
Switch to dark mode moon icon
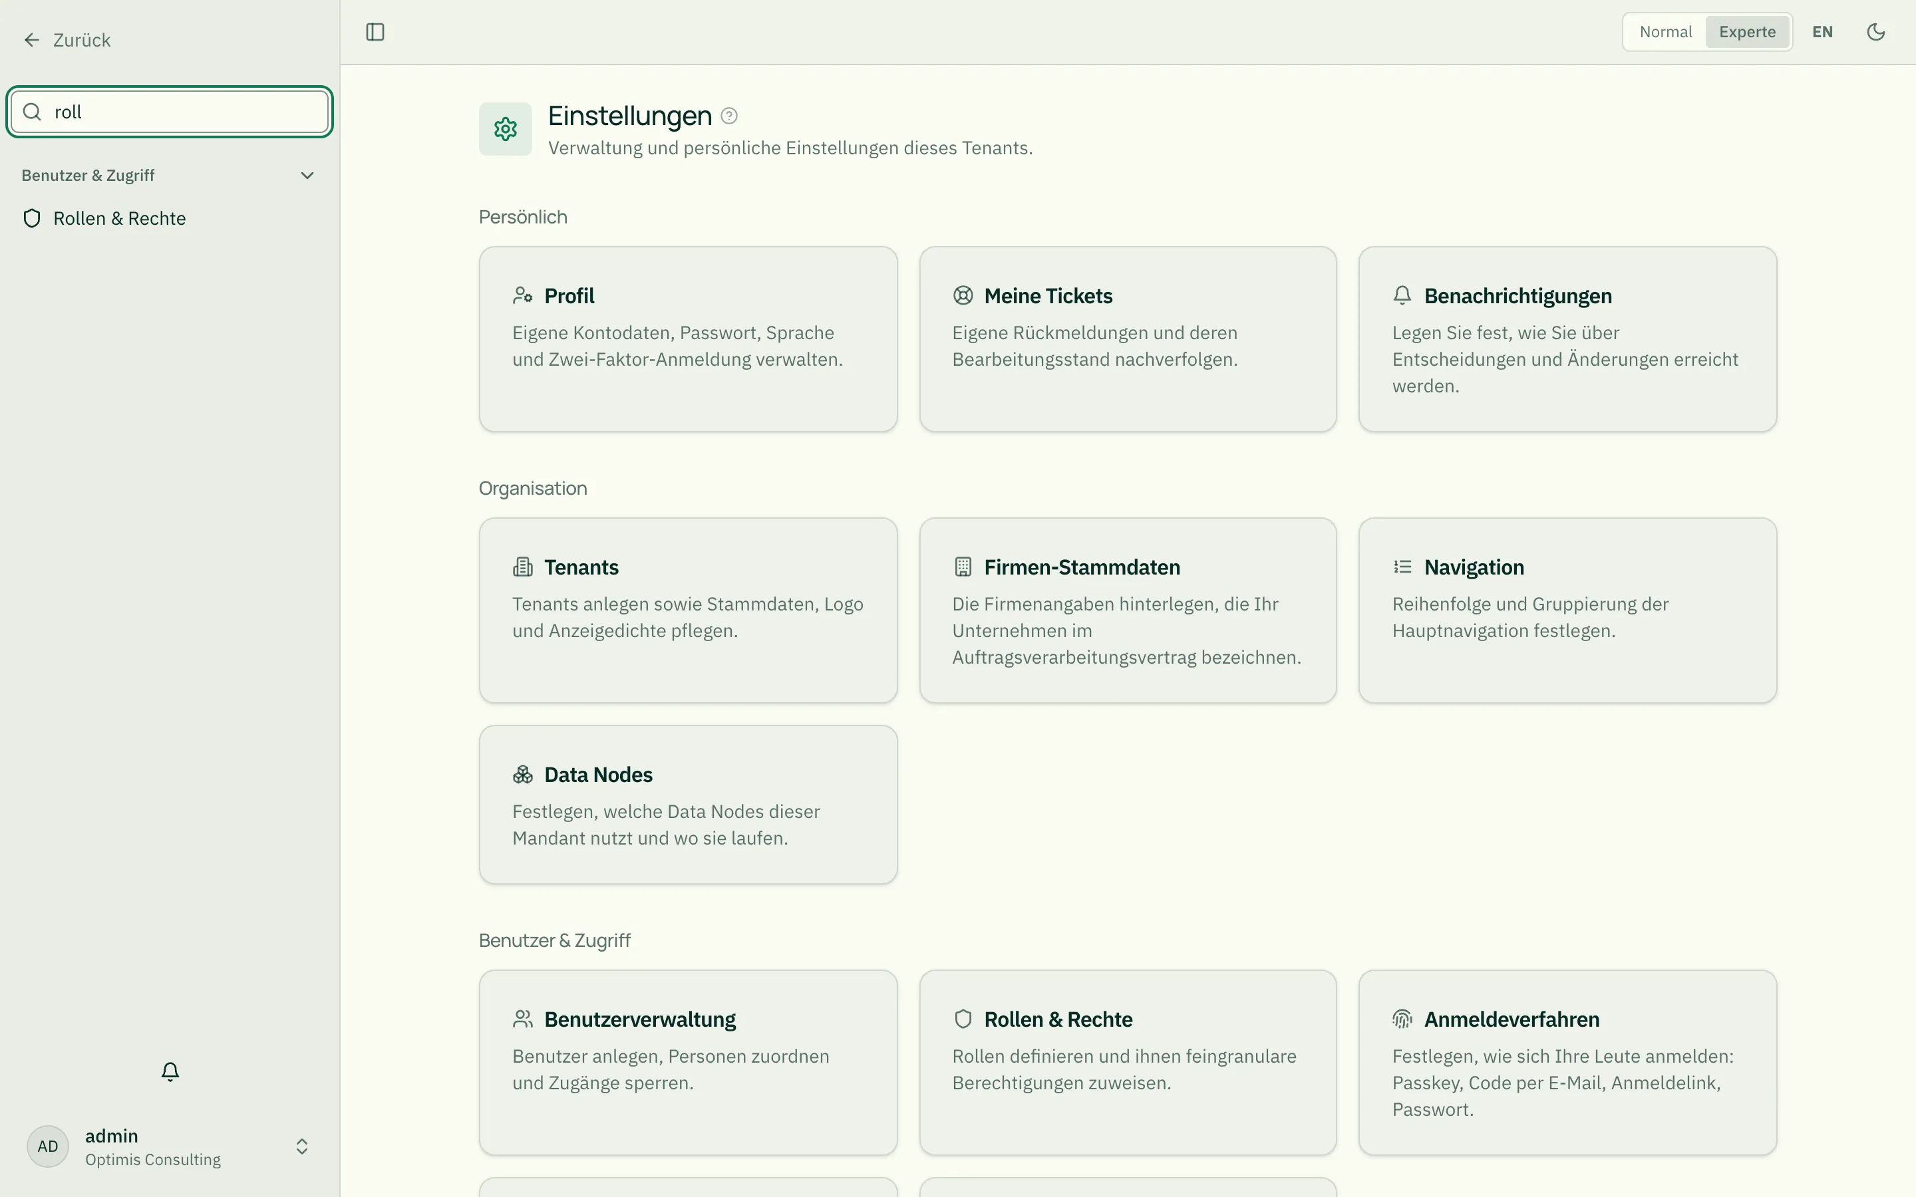[1875, 32]
